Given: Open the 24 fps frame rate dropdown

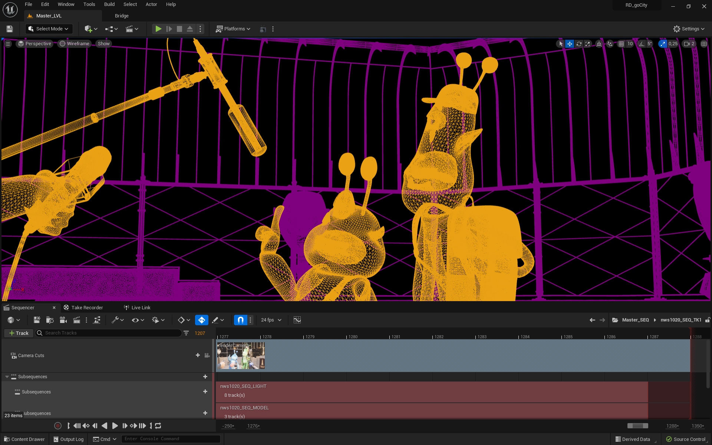Looking at the screenshot, I should [271, 320].
